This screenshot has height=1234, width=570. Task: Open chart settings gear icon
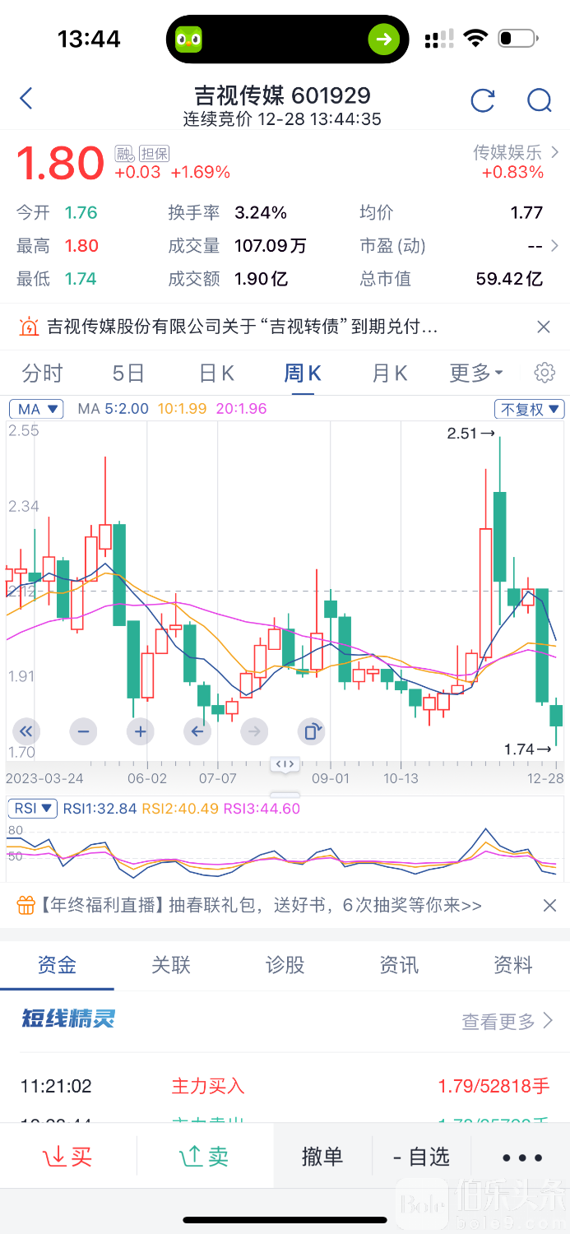[x=544, y=373]
